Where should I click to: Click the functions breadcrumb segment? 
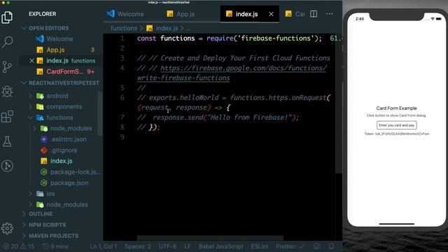tap(124, 28)
